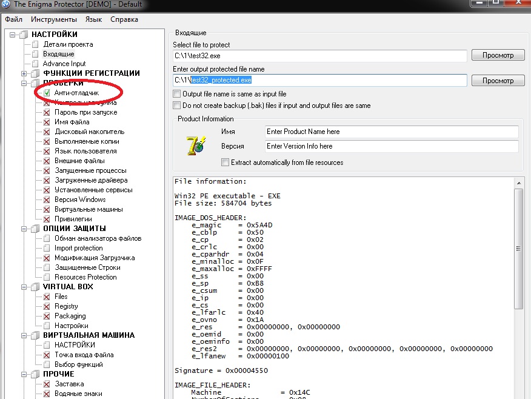Image resolution: width=531 pixels, height=399 pixels.
Task: Click the Заставка red cross icon
Action: [x=47, y=384]
